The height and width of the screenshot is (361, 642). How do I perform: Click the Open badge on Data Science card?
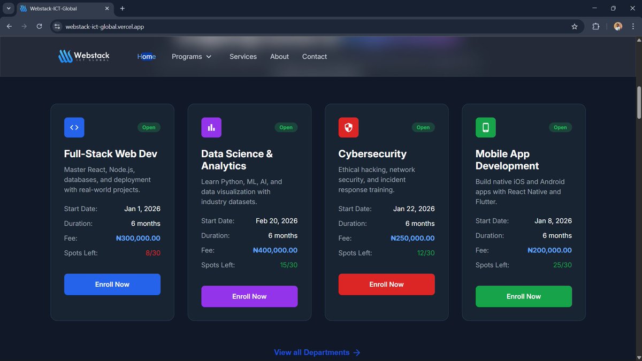[x=286, y=127]
